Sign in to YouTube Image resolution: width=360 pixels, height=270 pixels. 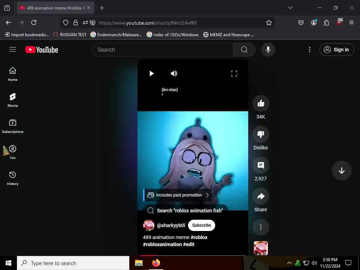[x=336, y=50]
